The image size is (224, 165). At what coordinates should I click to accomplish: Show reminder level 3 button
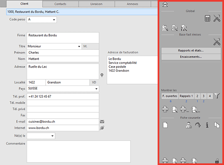[x=204, y=96]
